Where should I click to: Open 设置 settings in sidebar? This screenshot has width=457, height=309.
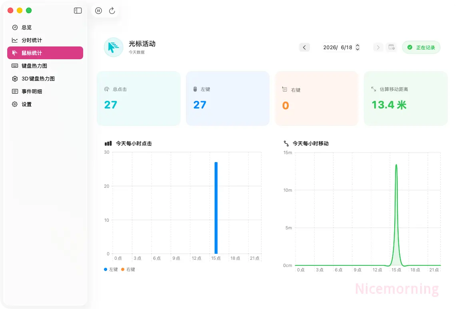point(45,104)
